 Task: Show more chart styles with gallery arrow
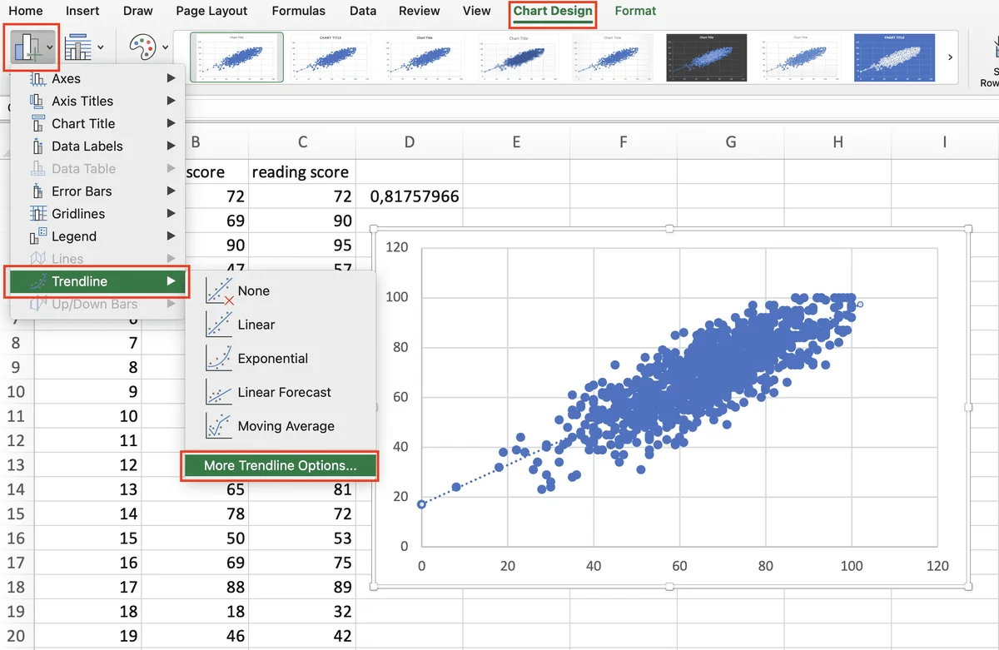pos(950,57)
